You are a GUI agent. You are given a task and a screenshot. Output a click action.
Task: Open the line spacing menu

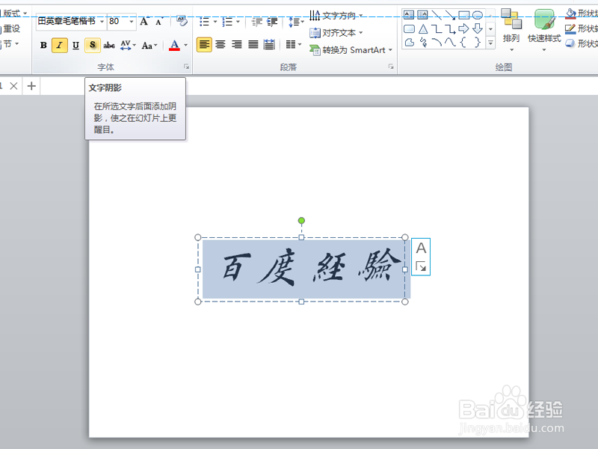click(x=295, y=22)
